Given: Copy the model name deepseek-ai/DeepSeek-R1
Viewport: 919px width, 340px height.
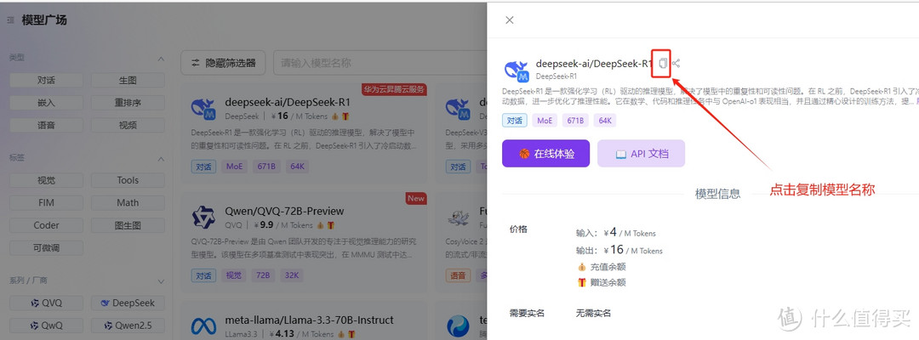Looking at the screenshot, I should [x=663, y=63].
